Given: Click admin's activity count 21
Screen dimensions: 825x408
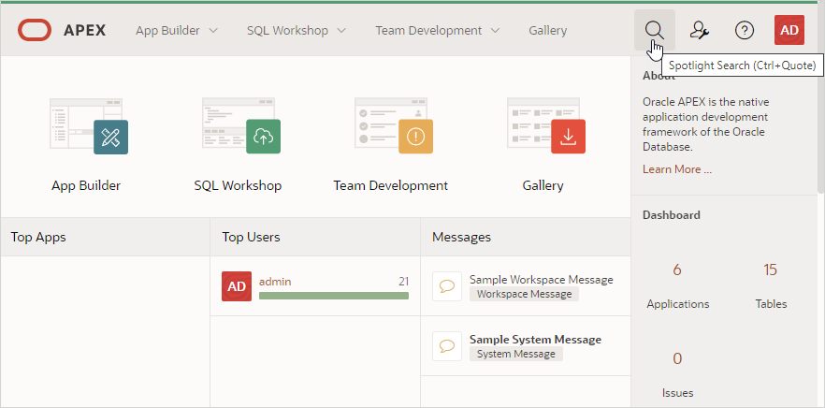Looking at the screenshot, I should (403, 282).
